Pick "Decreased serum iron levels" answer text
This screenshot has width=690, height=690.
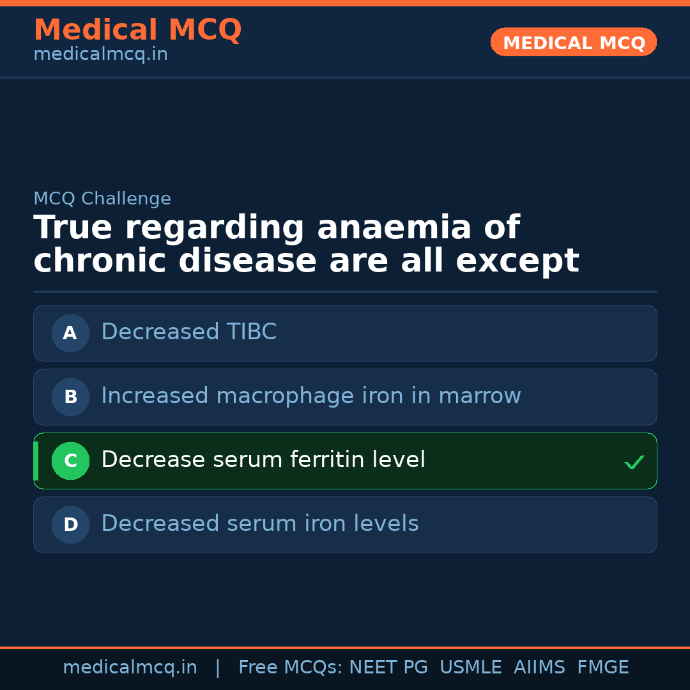[x=259, y=524]
